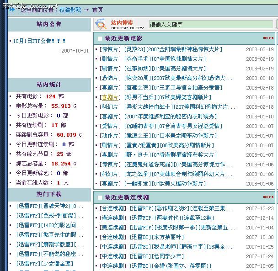Screen dimensions: 278x271
Task: Open movie 一触即发
Action: 165,184
